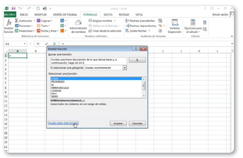Click the function search description field
This screenshot has width=243, height=158.
pyautogui.click(x=88, y=61)
